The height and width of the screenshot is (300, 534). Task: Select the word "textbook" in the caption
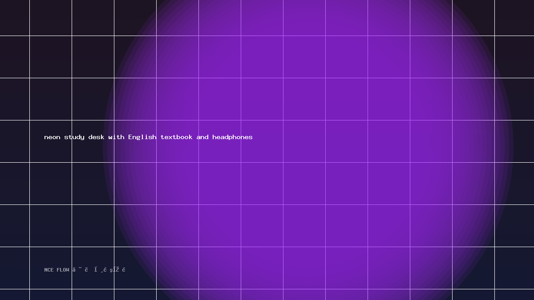176,137
